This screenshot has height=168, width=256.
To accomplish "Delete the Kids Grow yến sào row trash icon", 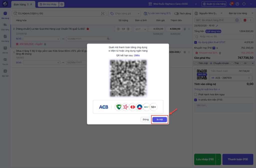I will [x=185, y=52].
